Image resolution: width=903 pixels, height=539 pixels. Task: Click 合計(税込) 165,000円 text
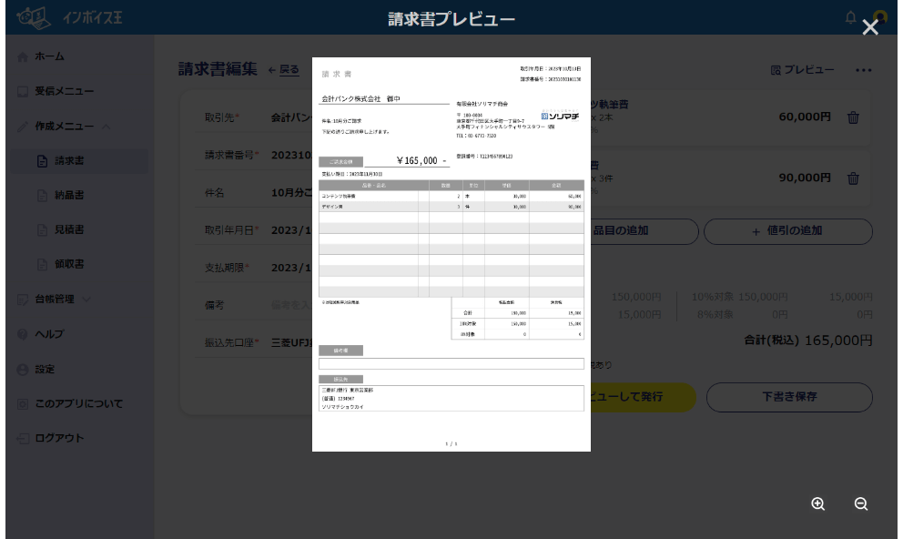pos(808,341)
